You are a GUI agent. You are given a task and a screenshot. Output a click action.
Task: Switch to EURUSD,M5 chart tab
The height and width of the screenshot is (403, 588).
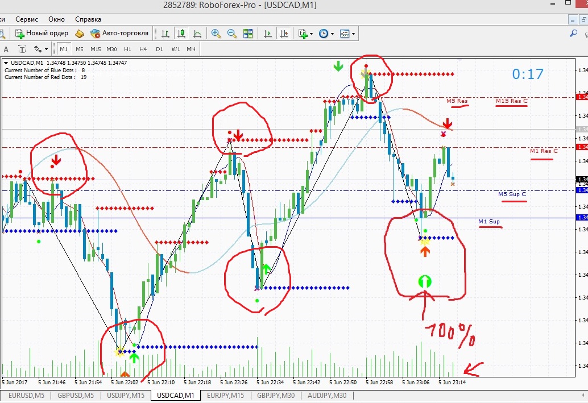pos(26,396)
